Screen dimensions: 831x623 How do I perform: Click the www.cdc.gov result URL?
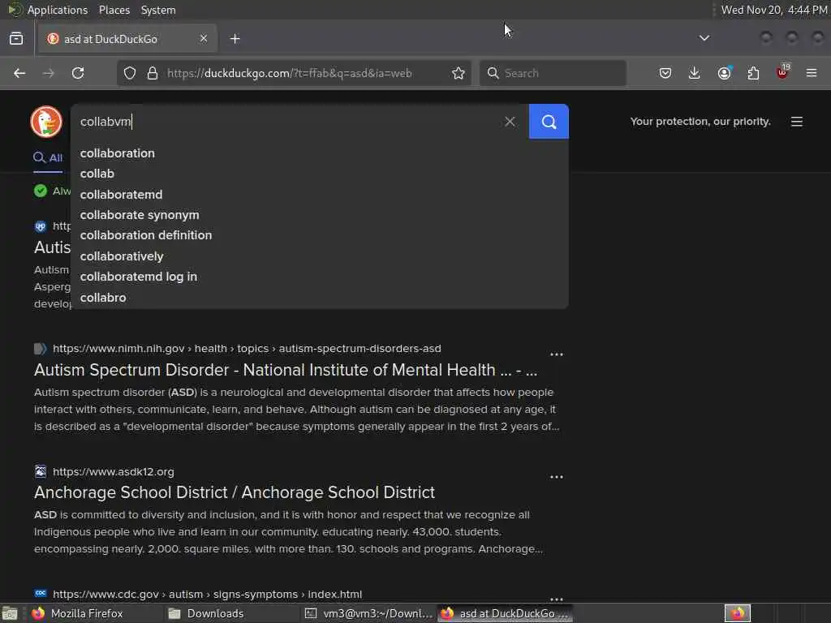(207, 595)
